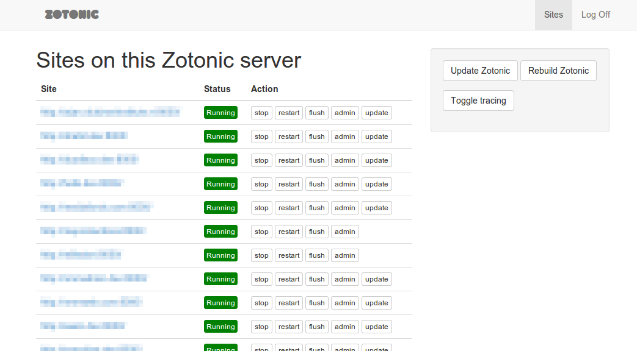
Task: Restart the site in the sixth row
Action: [289, 232]
